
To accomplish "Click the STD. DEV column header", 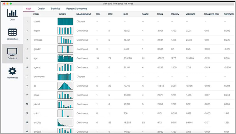I will pos(175,14).
